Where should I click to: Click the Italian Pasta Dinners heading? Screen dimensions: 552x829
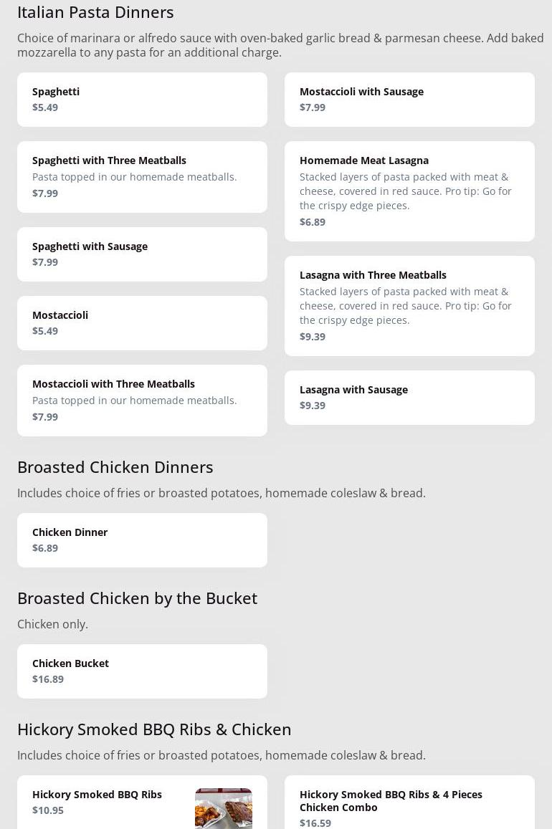coord(95,12)
